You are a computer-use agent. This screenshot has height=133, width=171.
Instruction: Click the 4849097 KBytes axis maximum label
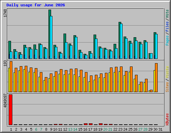5,101
